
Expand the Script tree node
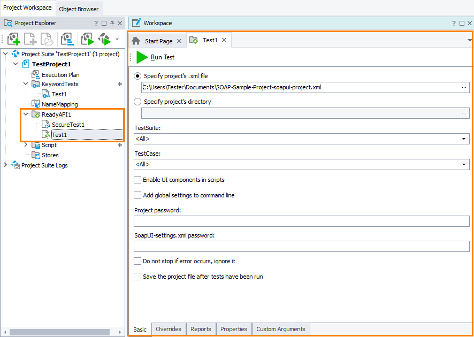pos(25,145)
